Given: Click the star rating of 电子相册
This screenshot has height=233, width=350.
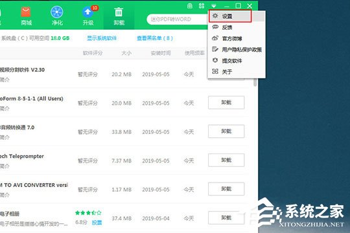Looking at the screenshot, I should coord(88,213).
